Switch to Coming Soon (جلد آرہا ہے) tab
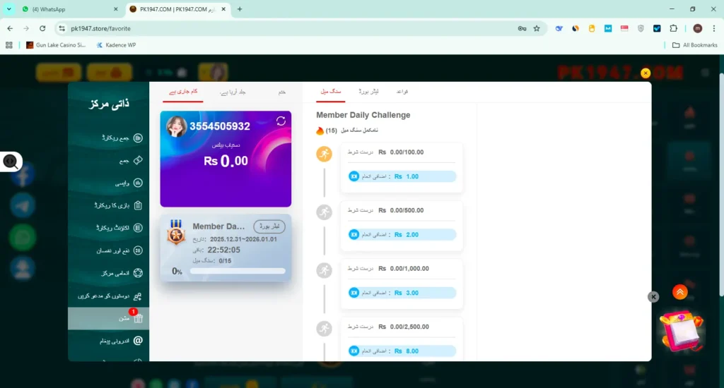 pyautogui.click(x=233, y=92)
